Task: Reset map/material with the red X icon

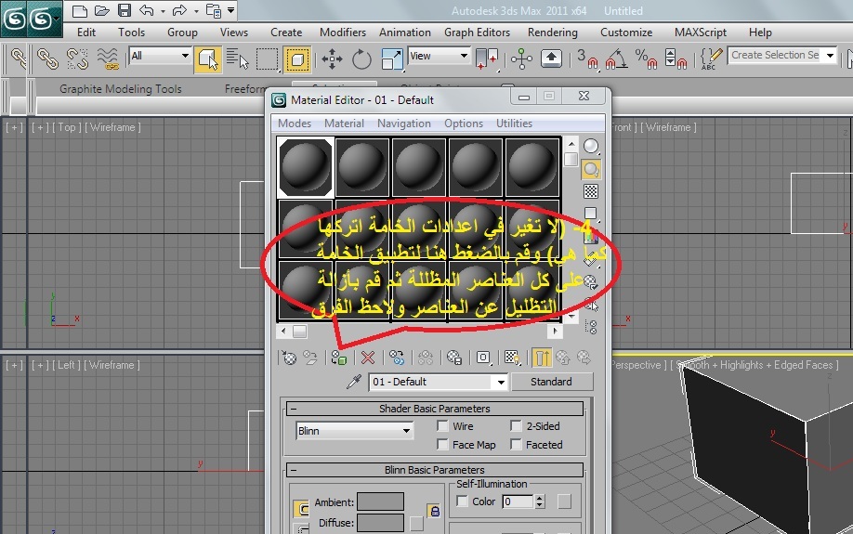Action: tap(368, 358)
